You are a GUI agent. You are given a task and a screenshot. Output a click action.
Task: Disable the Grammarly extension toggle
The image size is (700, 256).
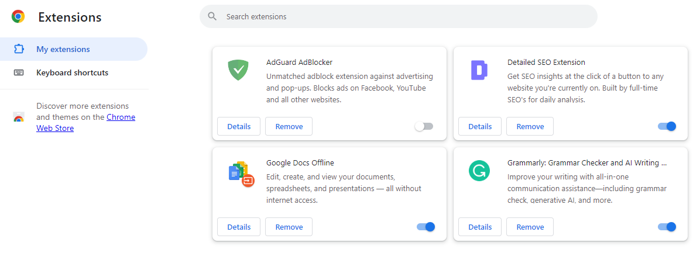click(667, 227)
